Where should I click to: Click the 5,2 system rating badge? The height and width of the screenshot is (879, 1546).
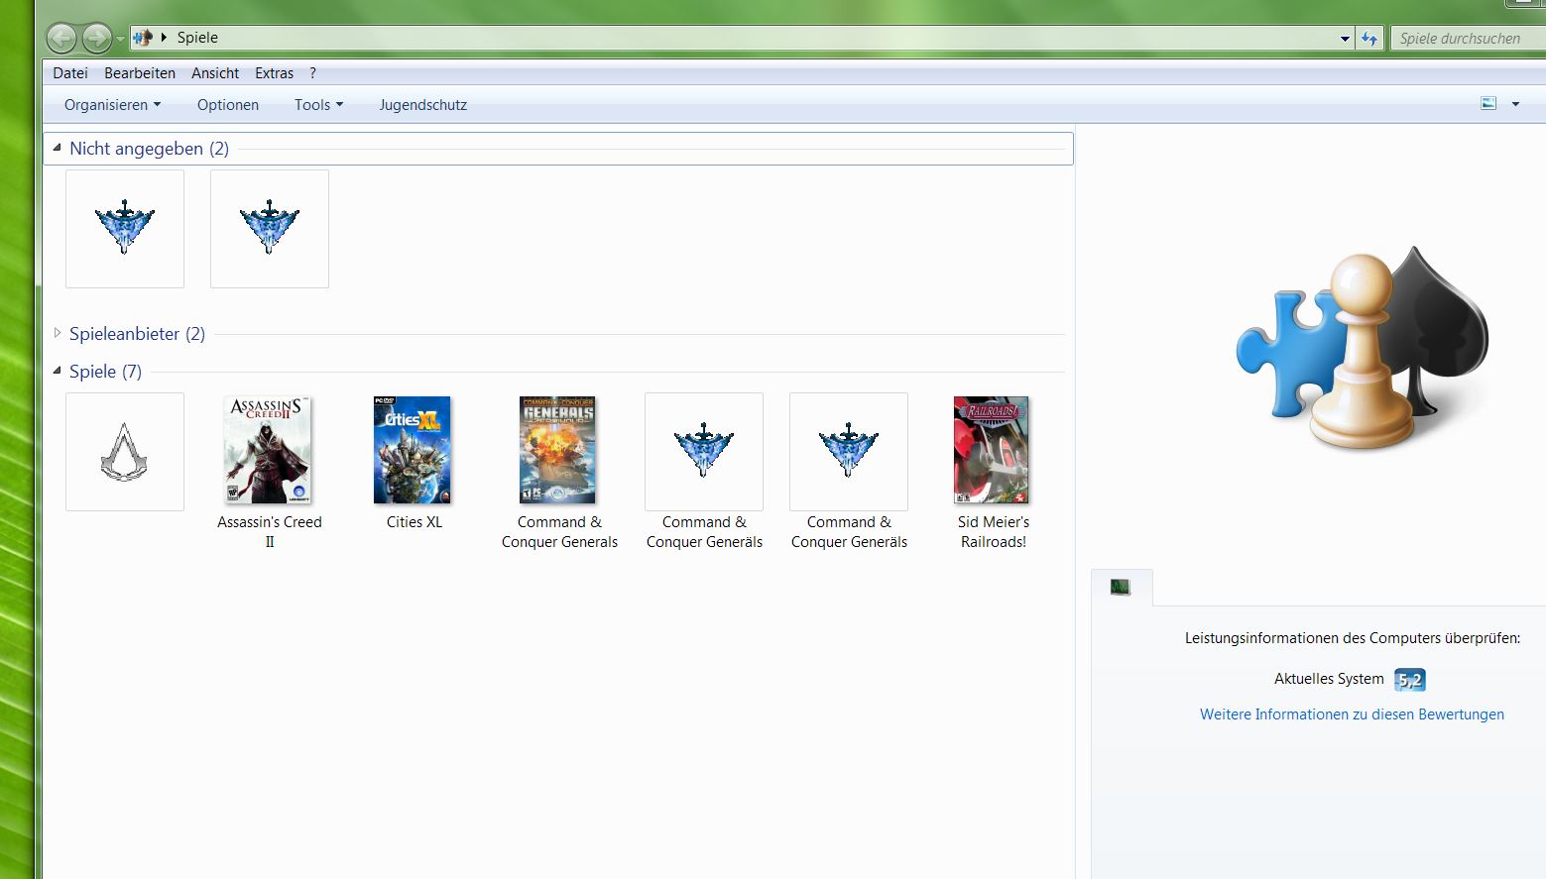click(1409, 680)
